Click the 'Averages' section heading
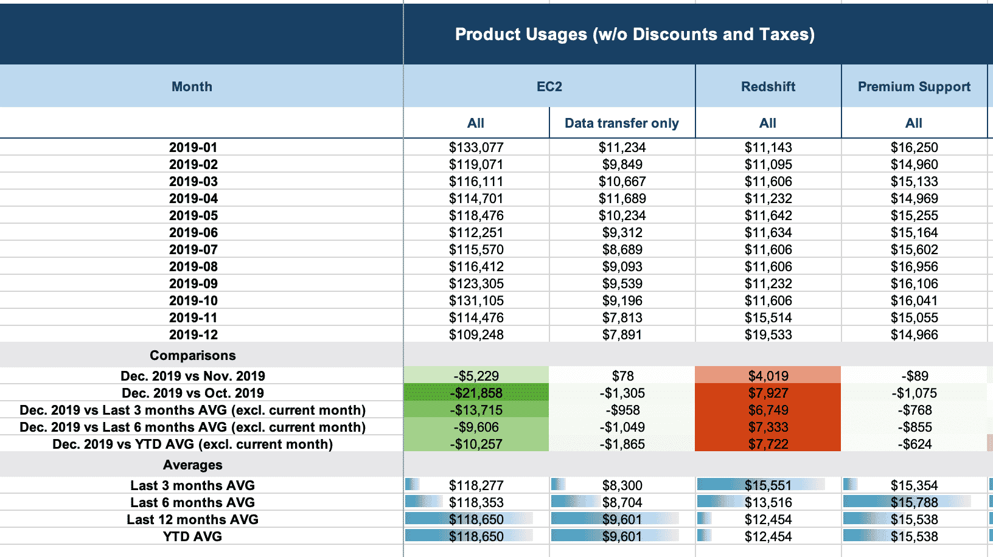Viewport: 993px width, 557px height. pyautogui.click(x=193, y=465)
